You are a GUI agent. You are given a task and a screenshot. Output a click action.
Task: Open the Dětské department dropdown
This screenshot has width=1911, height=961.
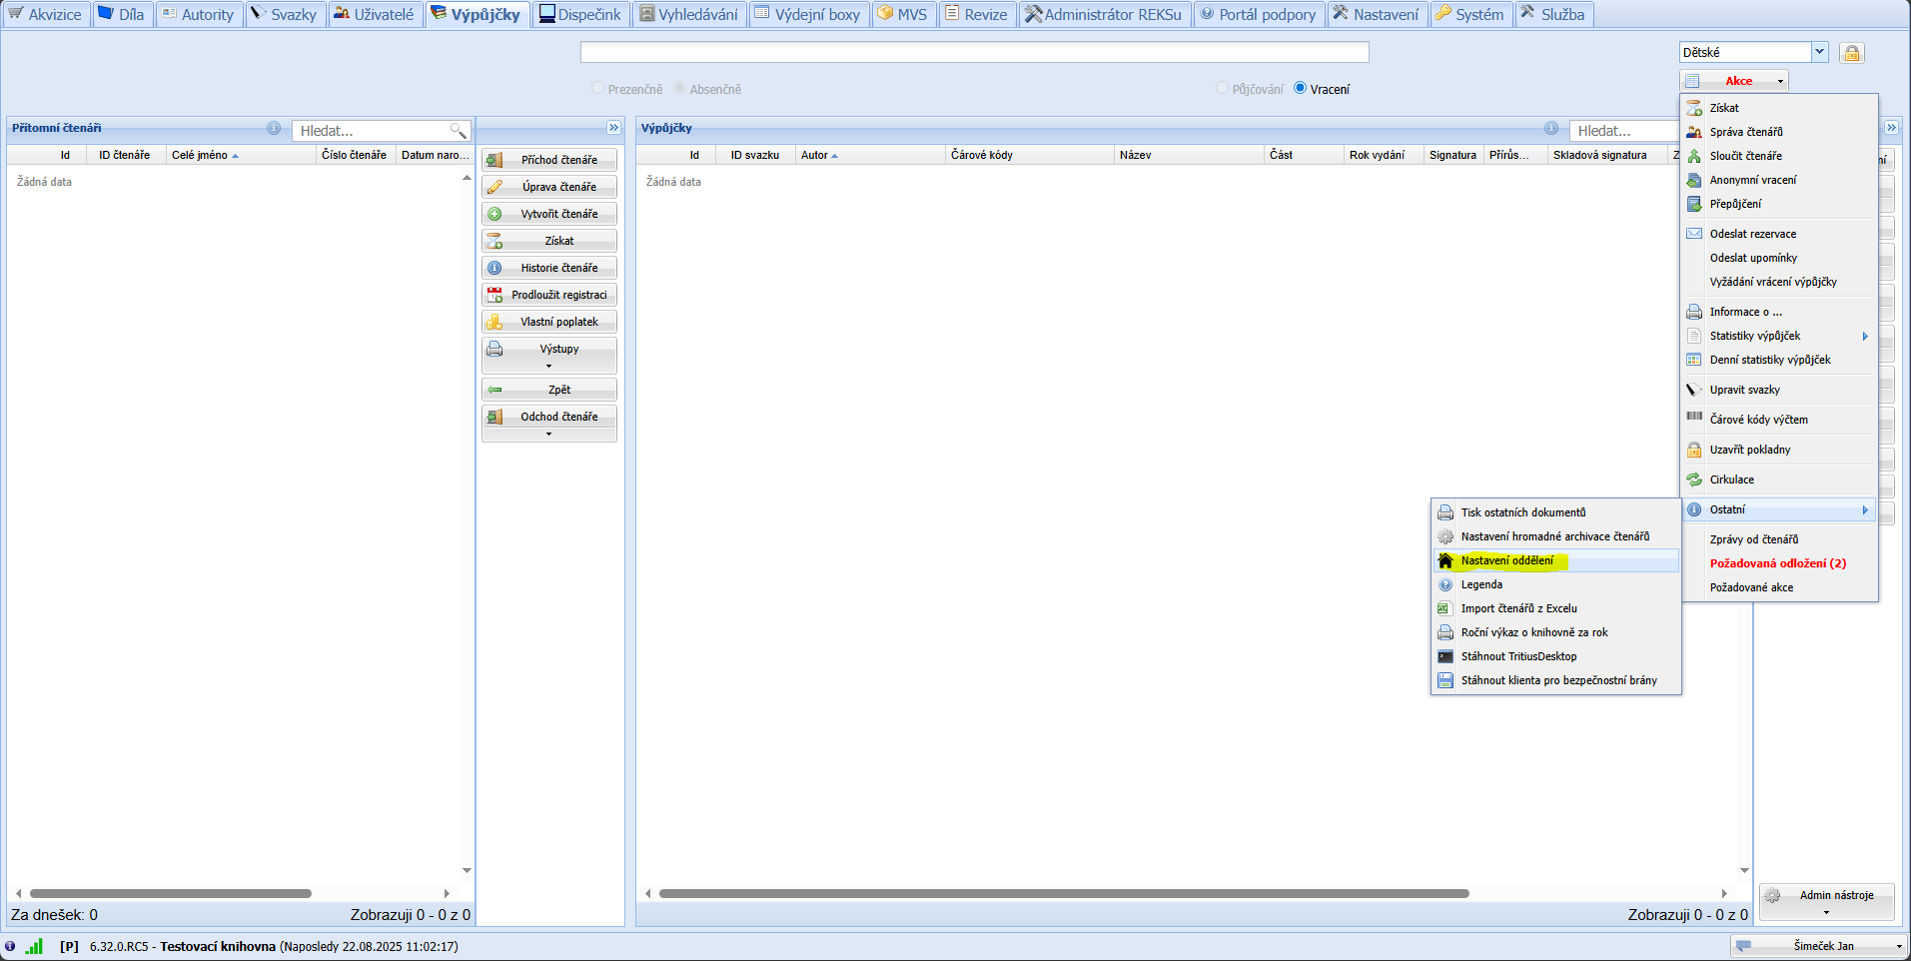click(x=1819, y=52)
